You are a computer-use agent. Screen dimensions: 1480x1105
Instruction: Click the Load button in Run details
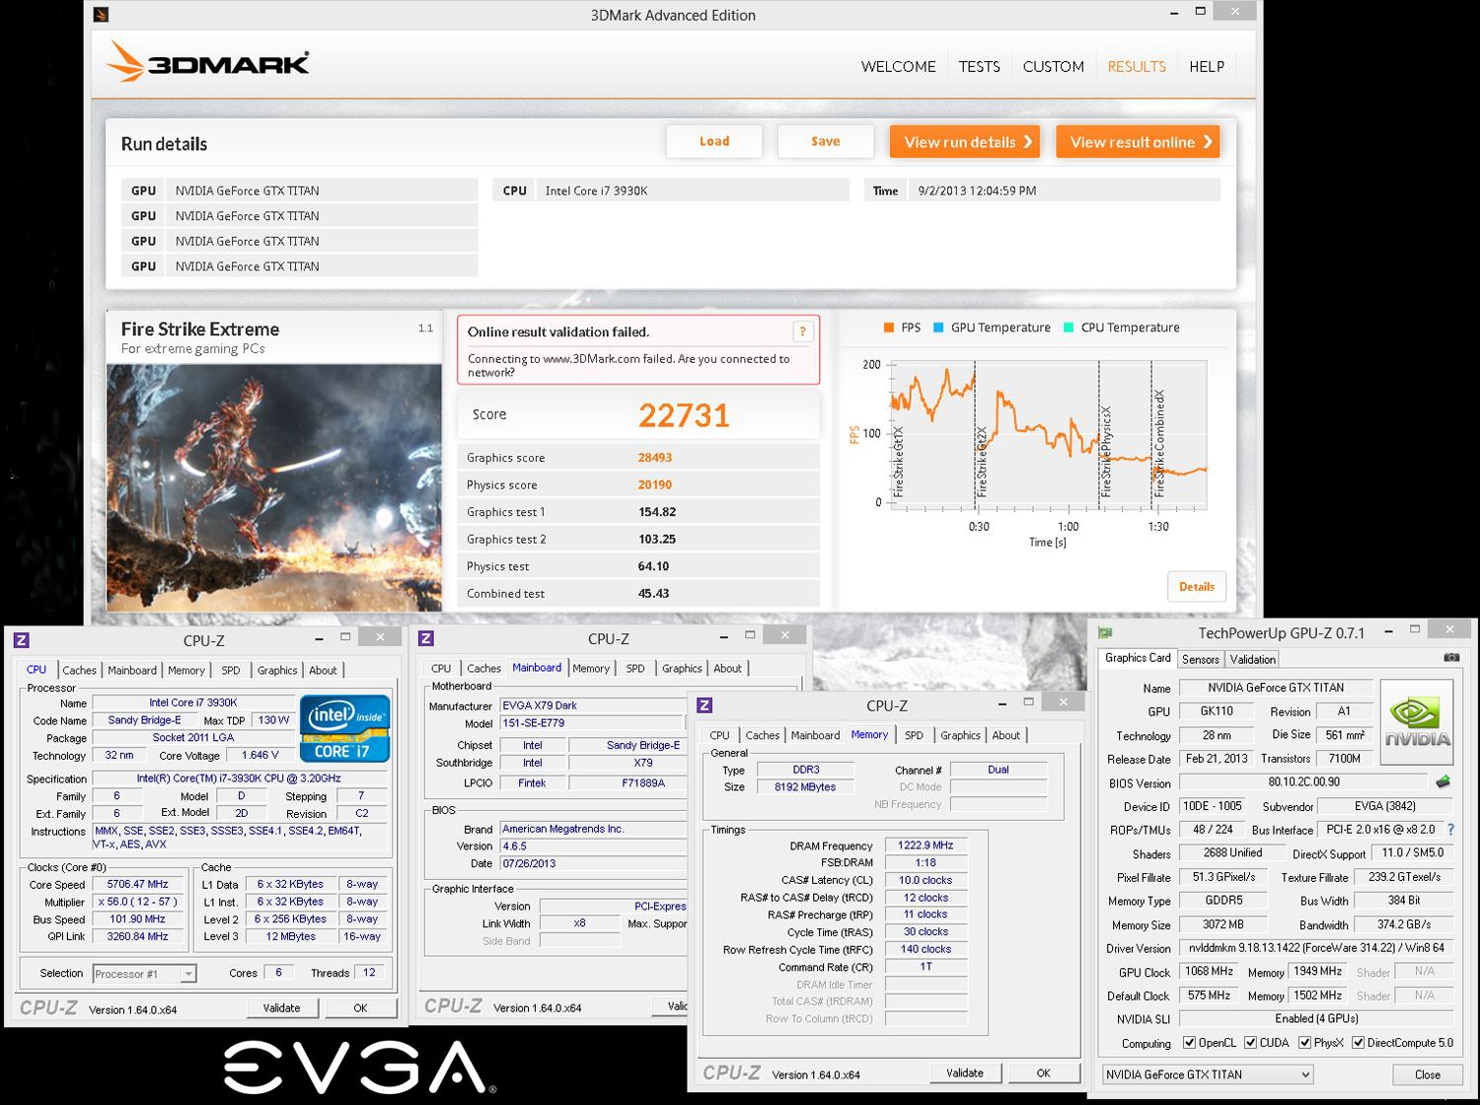coord(714,141)
